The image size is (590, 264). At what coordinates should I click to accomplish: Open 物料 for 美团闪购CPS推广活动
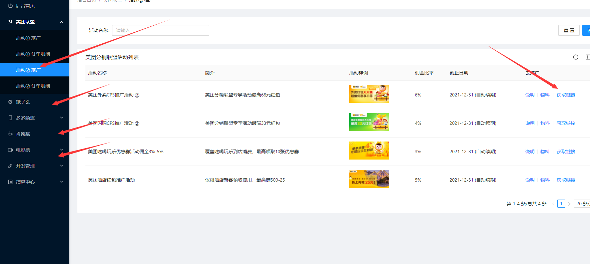tap(545, 123)
